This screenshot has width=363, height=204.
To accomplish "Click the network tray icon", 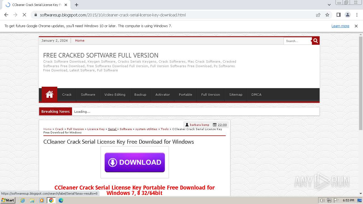I will coord(329,200).
